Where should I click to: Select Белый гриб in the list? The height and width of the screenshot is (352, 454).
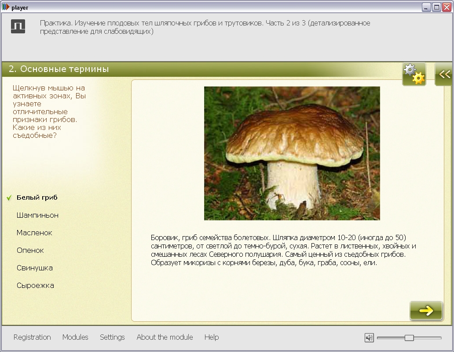tap(37, 198)
